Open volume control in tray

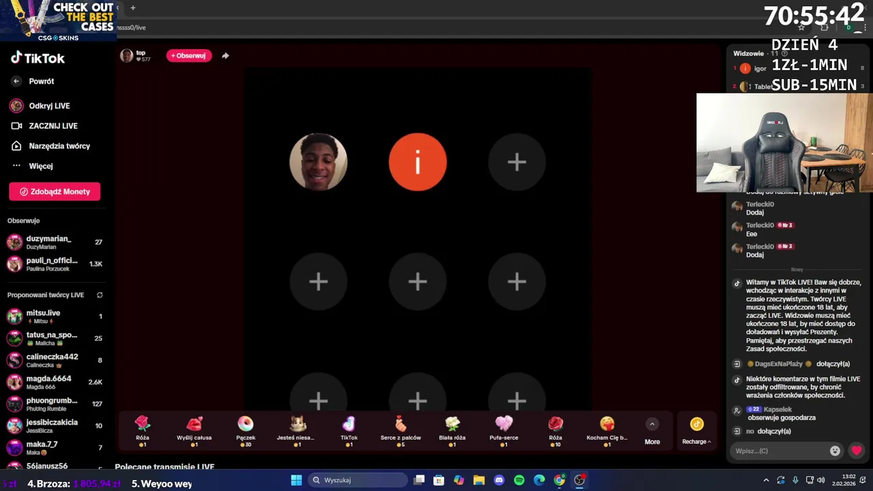coord(820,480)
